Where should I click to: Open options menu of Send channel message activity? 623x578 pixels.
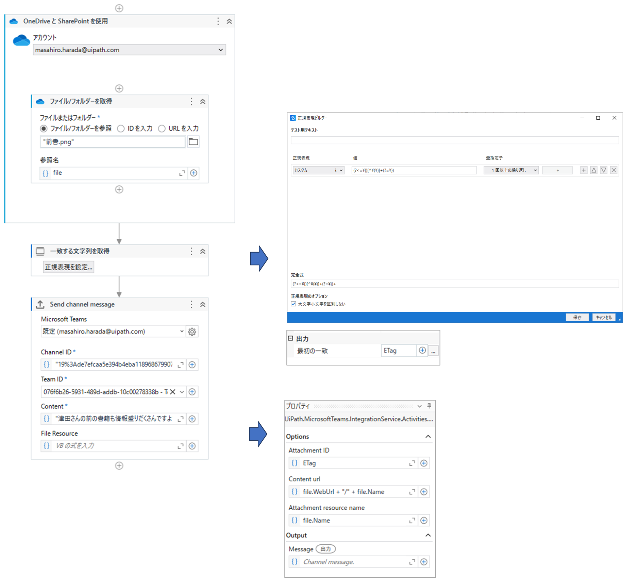191,304
